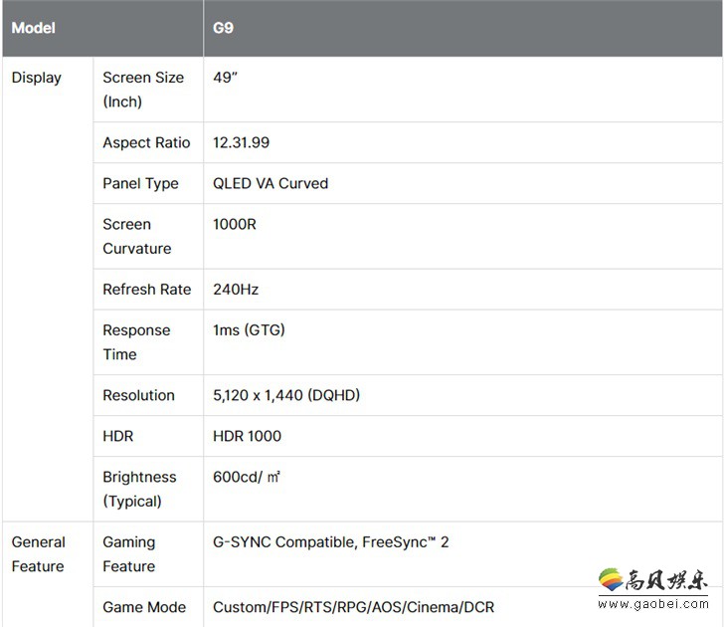
Task: Click the QLED VA Curved value
Action: point(271,183)
